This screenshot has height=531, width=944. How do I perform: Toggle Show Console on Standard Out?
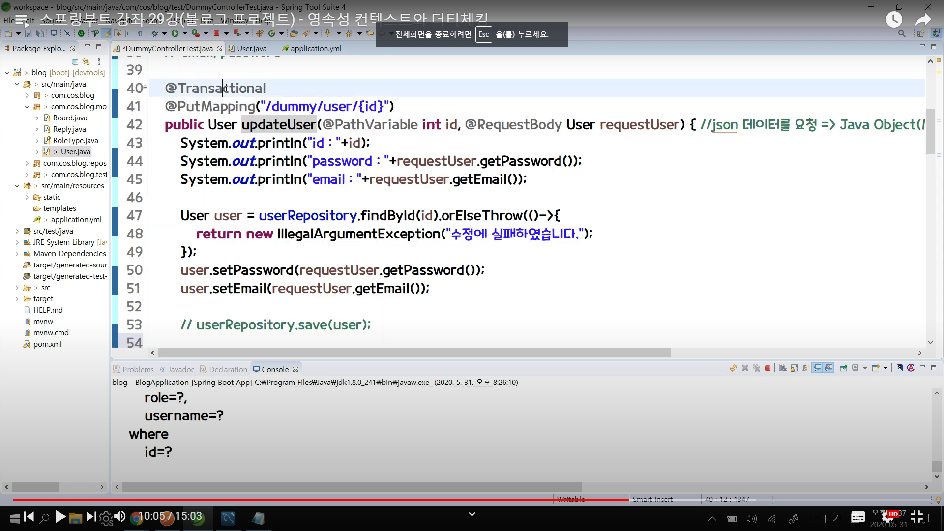coord(817,368)
